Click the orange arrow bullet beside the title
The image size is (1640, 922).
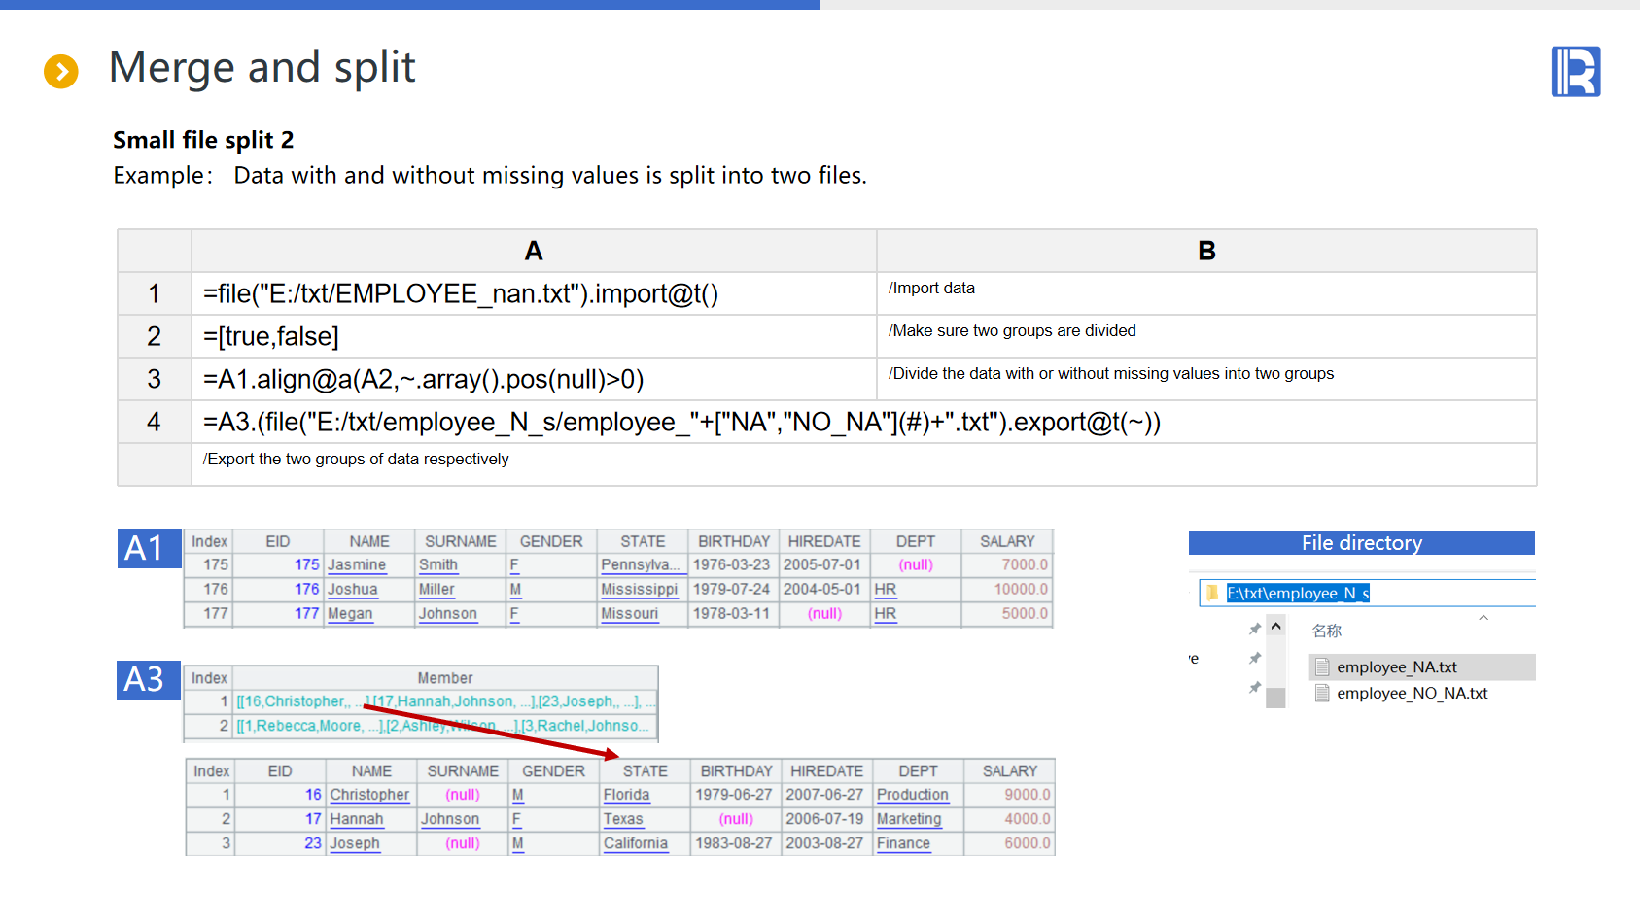tap(61, 71)
